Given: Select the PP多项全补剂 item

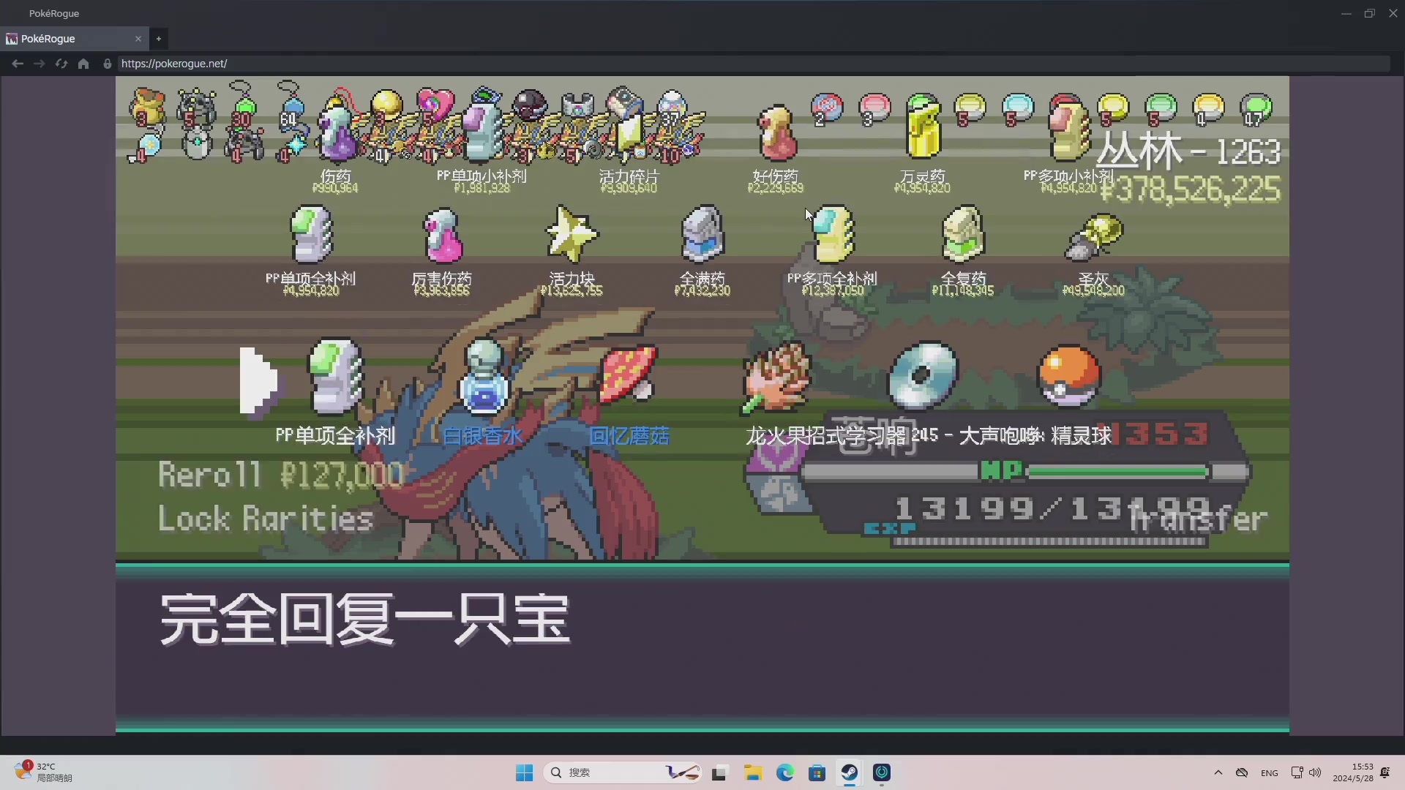Looking at the screenshot, I should [x=833, y=234].
